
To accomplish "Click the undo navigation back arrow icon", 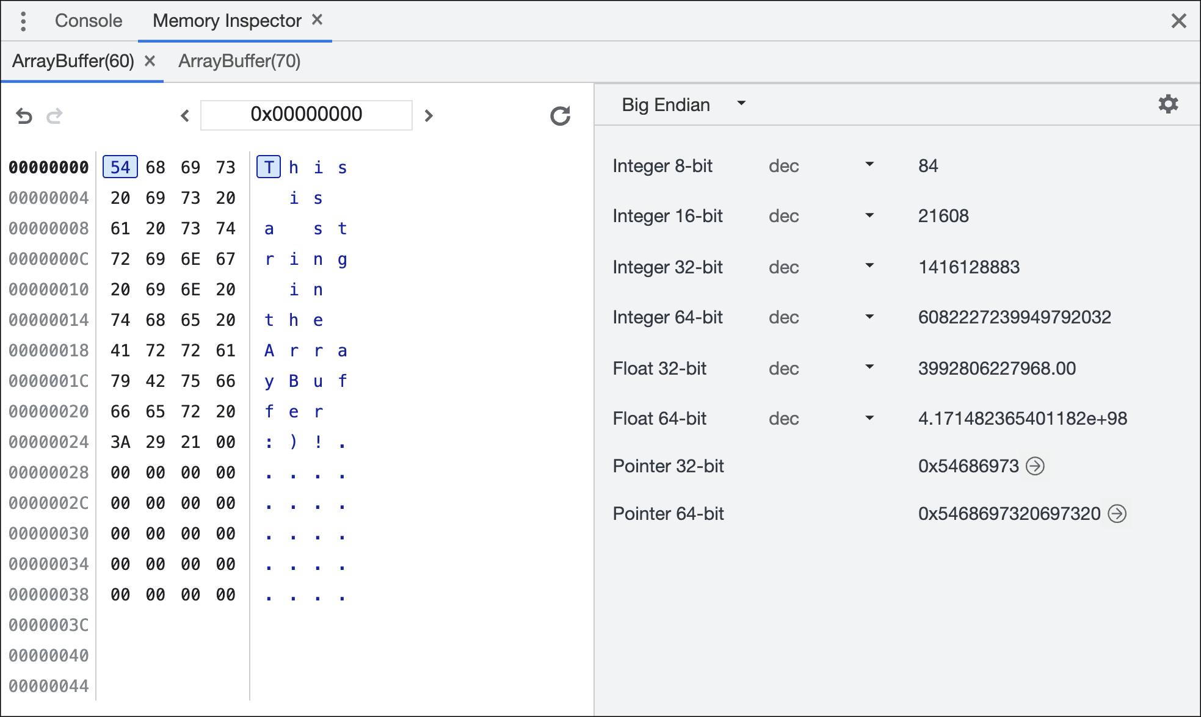I will click(x=24, y=115).
